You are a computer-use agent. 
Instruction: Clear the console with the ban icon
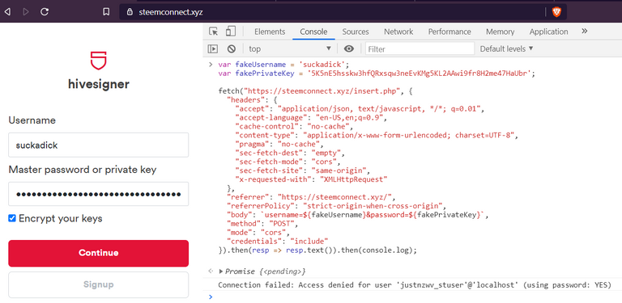pos(232,49)
